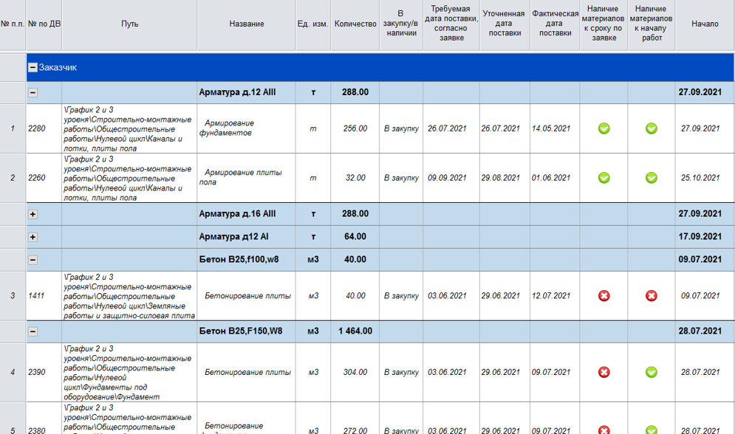Select the Арматура д12 AI group name
735x434 pixels.
coord(234,237)
